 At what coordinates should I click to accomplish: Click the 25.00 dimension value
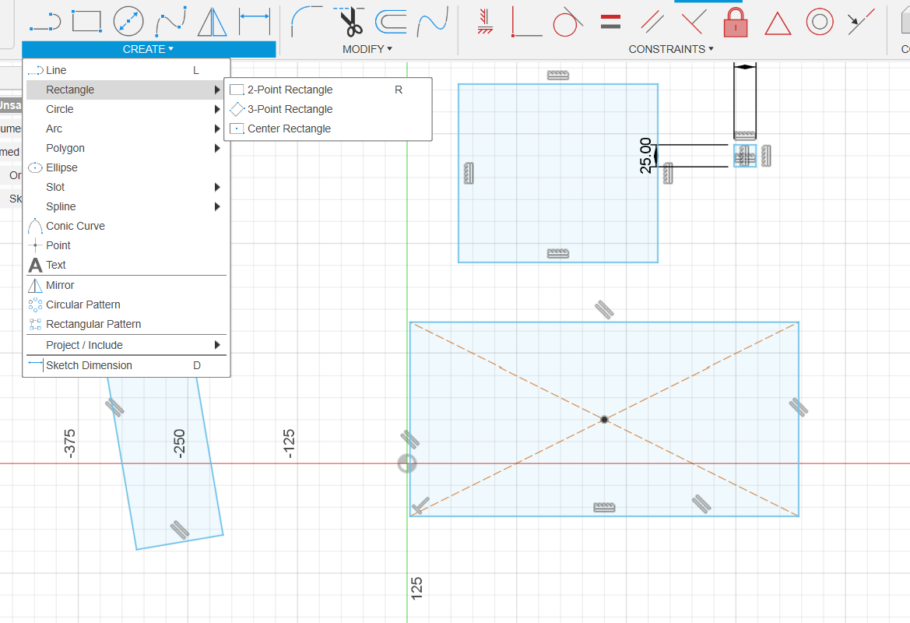point(645,156)
